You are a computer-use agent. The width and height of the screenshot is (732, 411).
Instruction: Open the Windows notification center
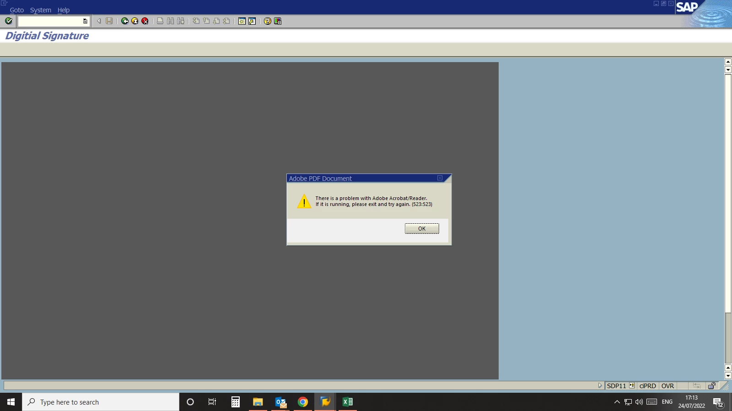(718, 402)
